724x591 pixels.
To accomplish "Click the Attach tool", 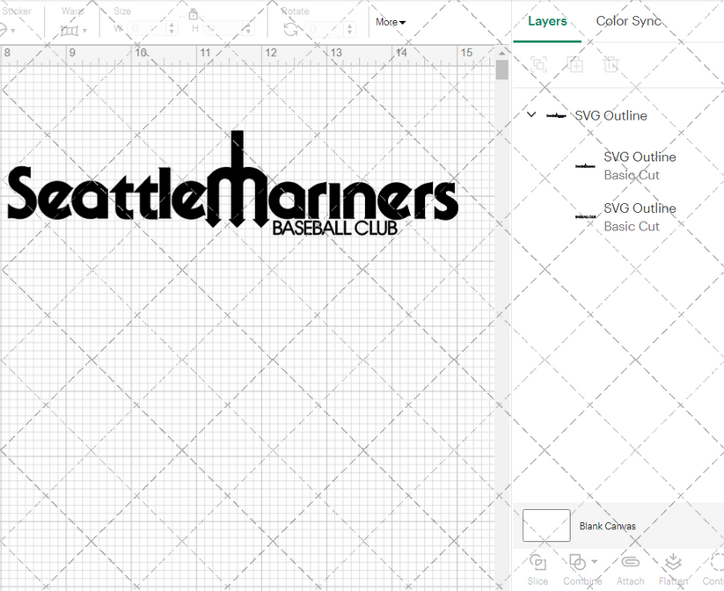I will pos(630,563).
